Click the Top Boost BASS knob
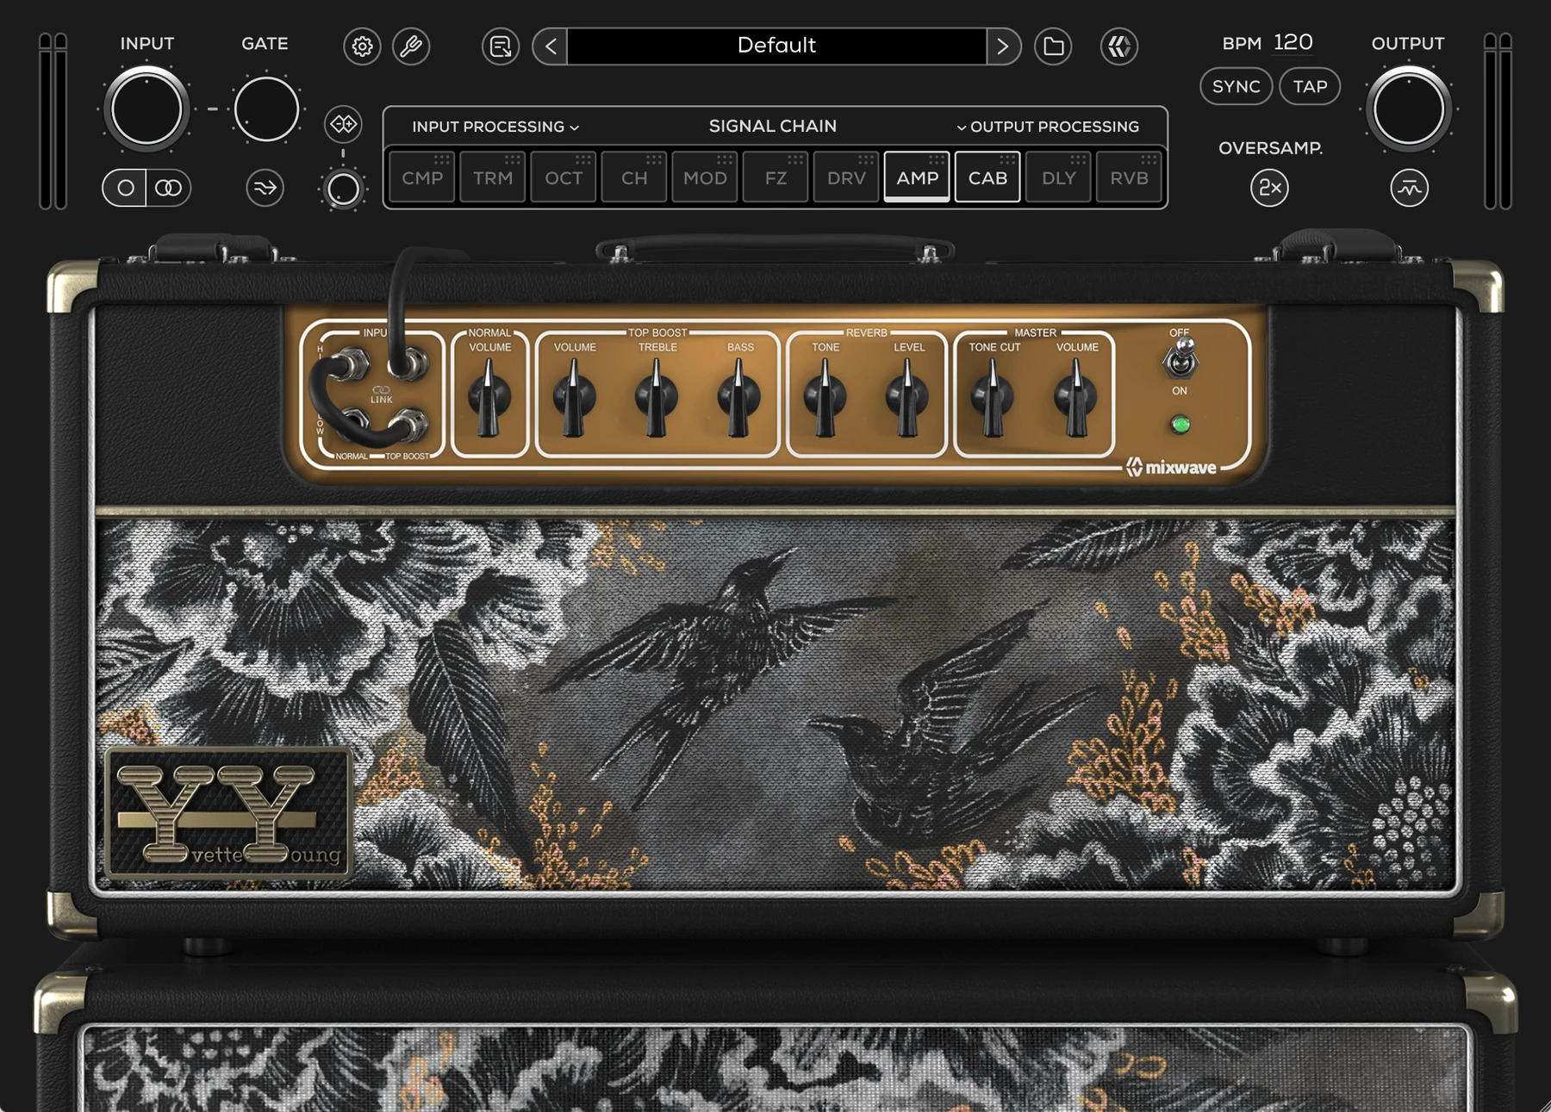This screenshot has width=1551, height=1112. pyautogui.click(x=738, y=397)
